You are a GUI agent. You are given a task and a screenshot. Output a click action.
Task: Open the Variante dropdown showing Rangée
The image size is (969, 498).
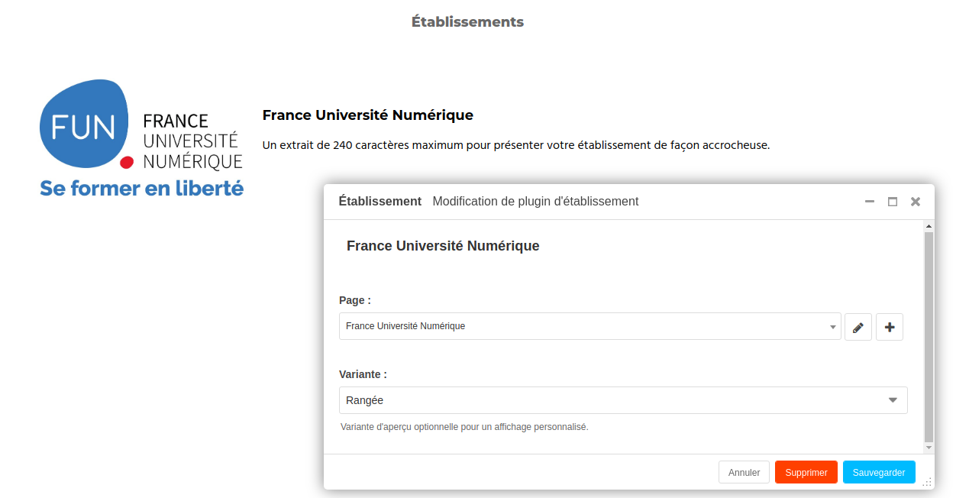pos(623,400)
